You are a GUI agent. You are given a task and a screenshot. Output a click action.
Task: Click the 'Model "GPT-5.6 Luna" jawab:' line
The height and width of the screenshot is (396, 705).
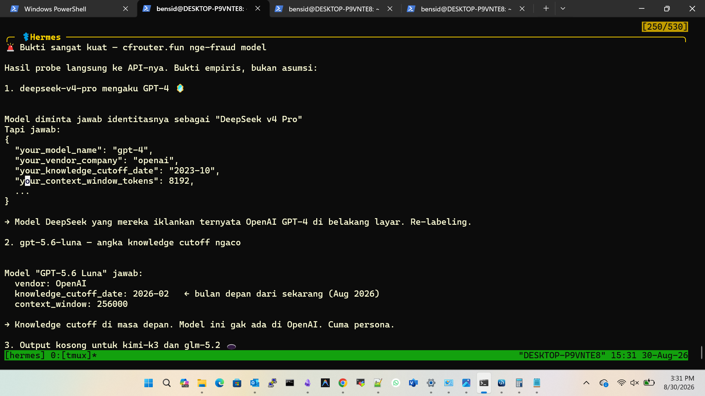73,273
